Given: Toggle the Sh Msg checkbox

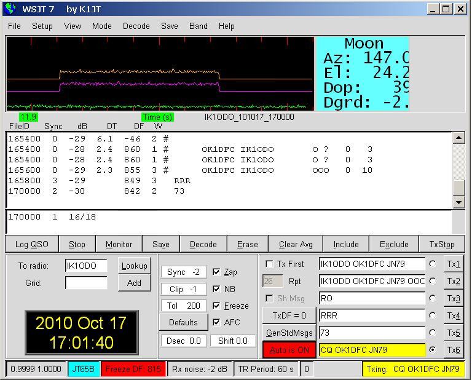Looking at the screenshot, I should click(269, 298).
